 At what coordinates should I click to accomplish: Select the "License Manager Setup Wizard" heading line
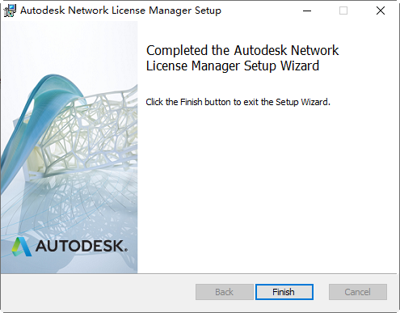pos(233,66)
